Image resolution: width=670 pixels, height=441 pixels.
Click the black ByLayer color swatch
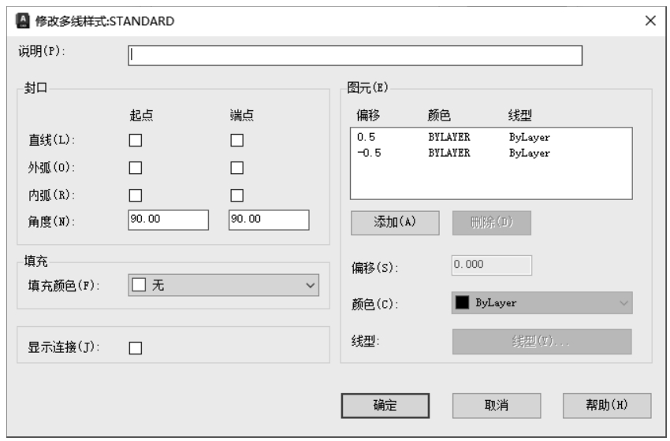[x=463, y=303]
